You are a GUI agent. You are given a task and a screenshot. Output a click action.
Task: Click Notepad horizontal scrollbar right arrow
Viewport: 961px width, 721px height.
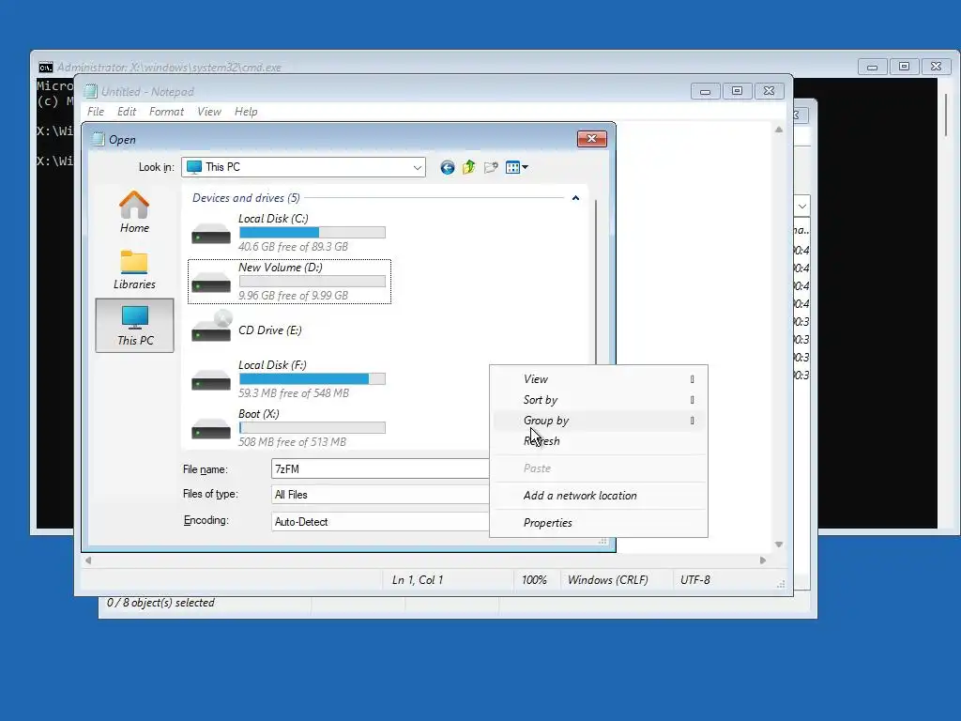762,560
